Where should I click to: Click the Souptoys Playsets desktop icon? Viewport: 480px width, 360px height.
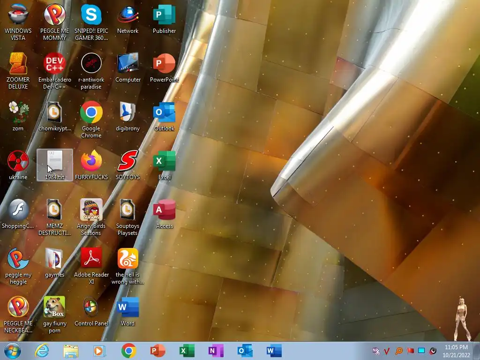point(127,217)
